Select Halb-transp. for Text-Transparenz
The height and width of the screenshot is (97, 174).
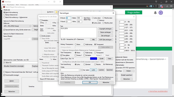click(88, 53)
